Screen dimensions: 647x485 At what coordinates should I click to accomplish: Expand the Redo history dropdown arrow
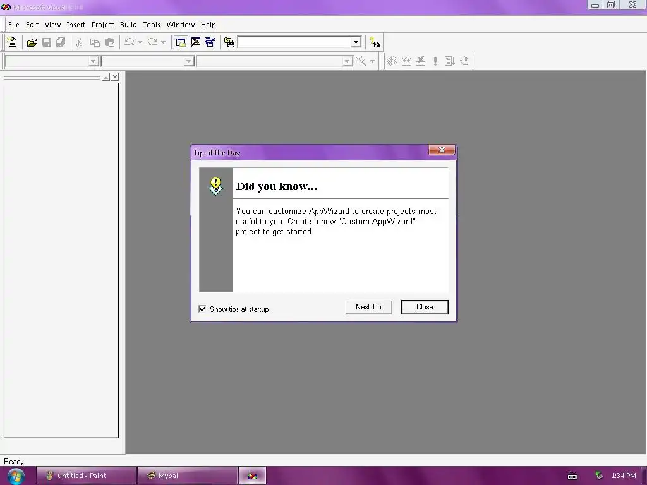tap(163, 42)
